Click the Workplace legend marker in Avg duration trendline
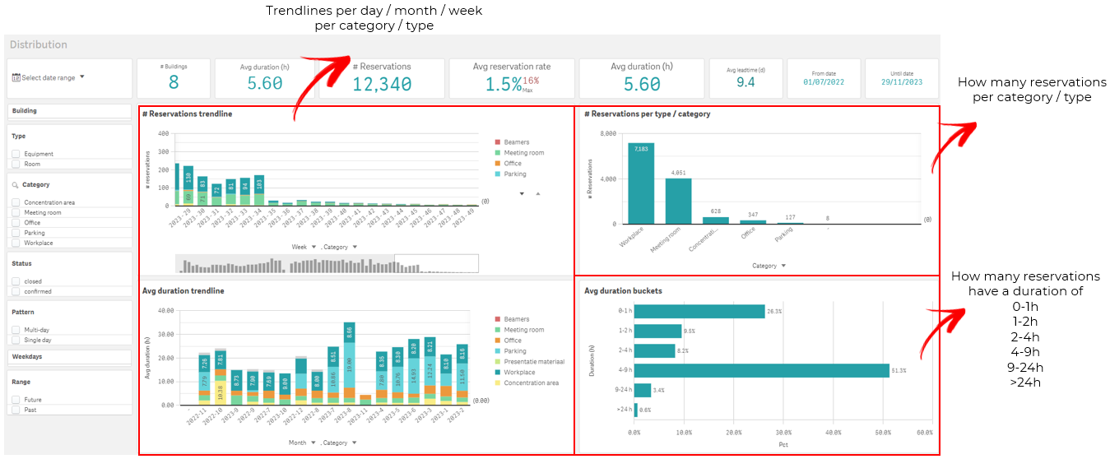1110x459 pixels. 497,373
